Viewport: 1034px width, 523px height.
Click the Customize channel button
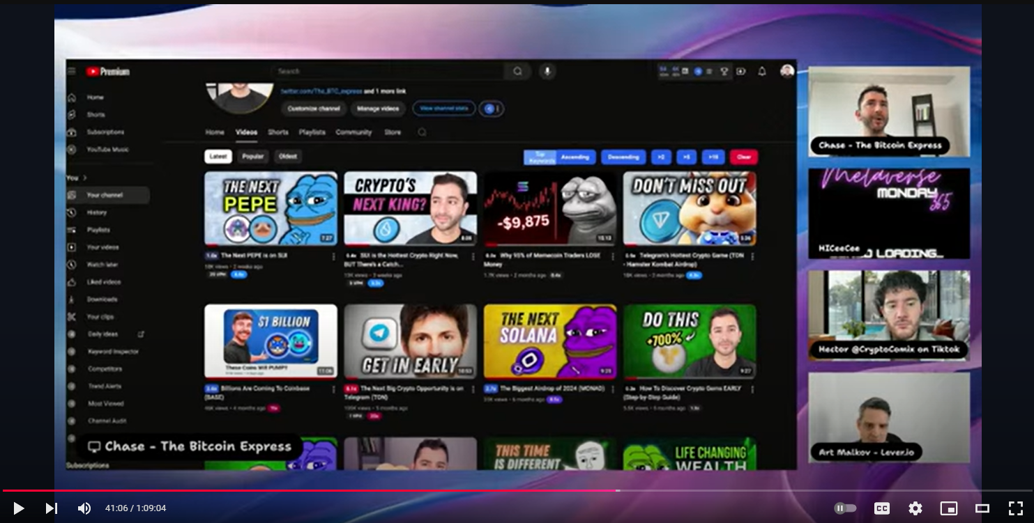pos(314,109)
